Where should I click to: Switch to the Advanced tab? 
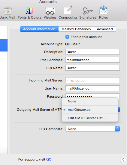(x=105, y=29)
